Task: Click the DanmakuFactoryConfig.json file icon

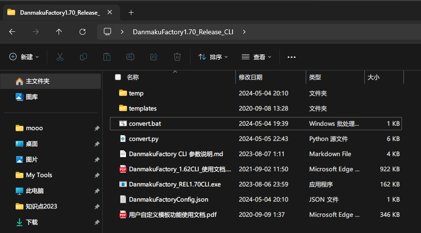Action: pos(123,199)
